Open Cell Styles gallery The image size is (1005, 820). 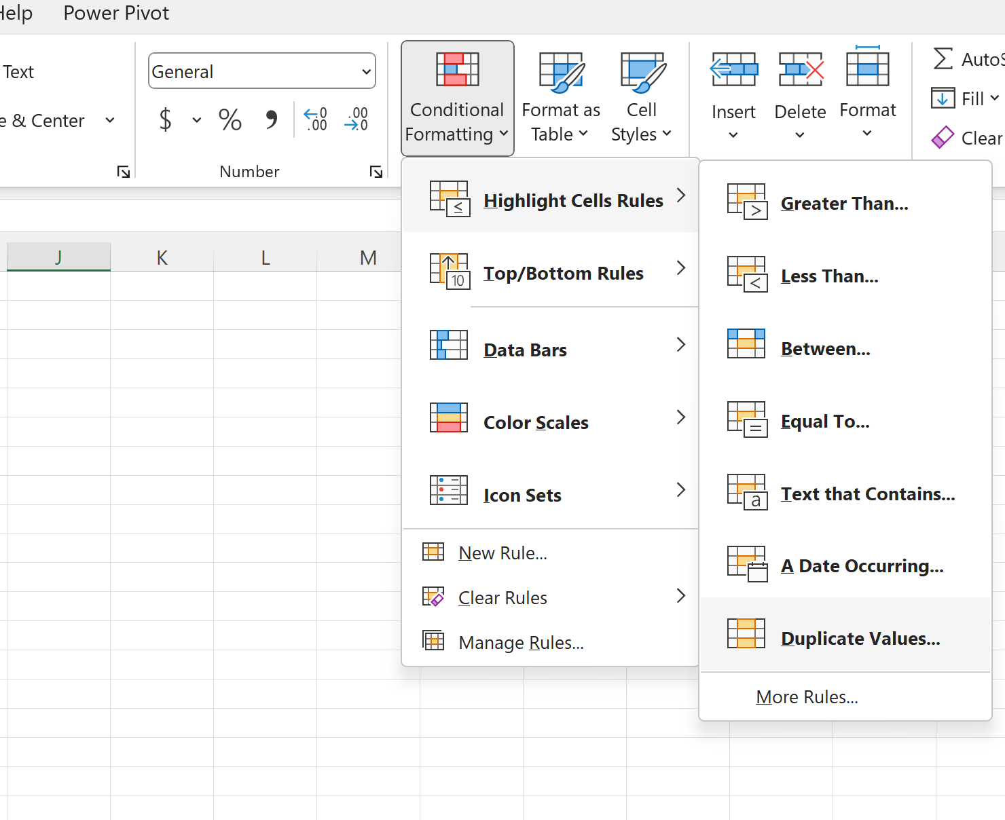[640, 95]
